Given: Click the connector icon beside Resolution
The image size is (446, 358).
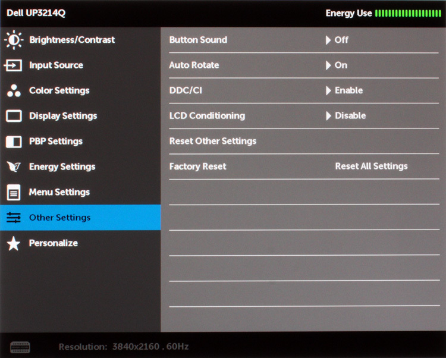Looking at the screenshot, I should pos(20,347).
